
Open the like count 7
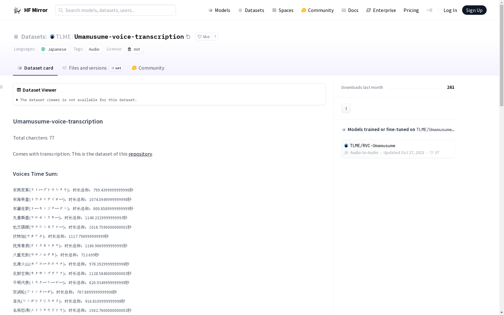(215, 37)
